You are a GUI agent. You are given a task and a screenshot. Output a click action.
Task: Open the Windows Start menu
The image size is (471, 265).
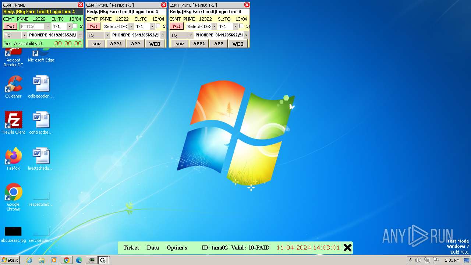click(10, 260)
